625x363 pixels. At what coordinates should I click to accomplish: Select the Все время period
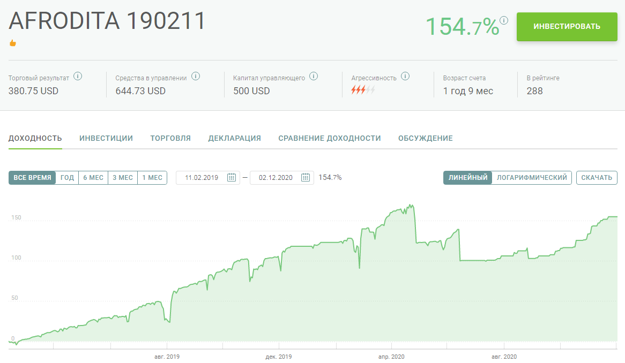point(32,178)
